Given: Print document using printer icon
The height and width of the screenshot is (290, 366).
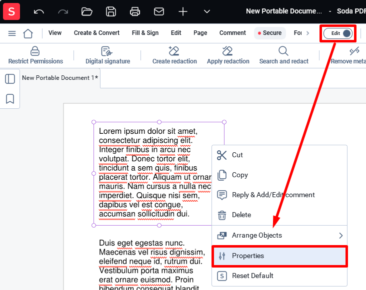Looking at the screenshot, I should pyautogui.click(x=135, y=11).
